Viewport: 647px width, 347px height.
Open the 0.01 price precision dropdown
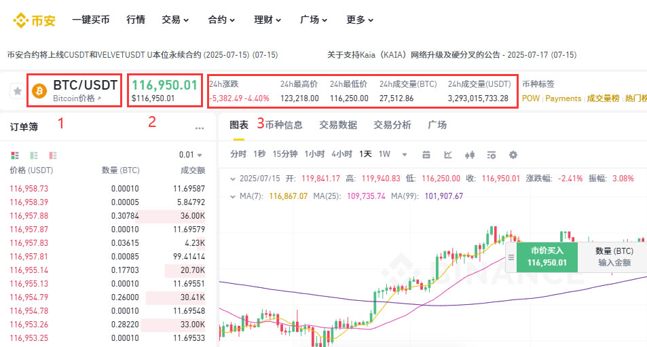[x=191, y=155]
